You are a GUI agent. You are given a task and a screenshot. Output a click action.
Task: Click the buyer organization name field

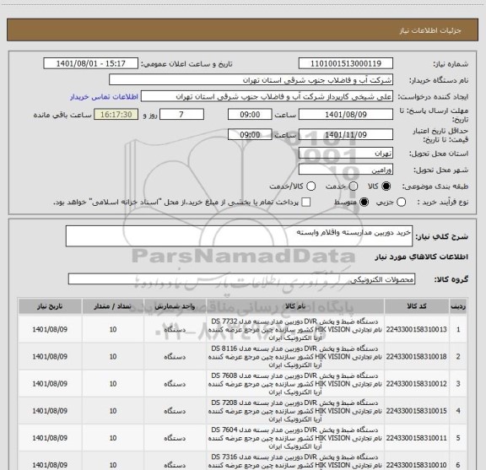pos(251,80)
